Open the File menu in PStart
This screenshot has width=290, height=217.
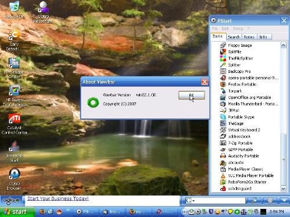tap(215, 29)
